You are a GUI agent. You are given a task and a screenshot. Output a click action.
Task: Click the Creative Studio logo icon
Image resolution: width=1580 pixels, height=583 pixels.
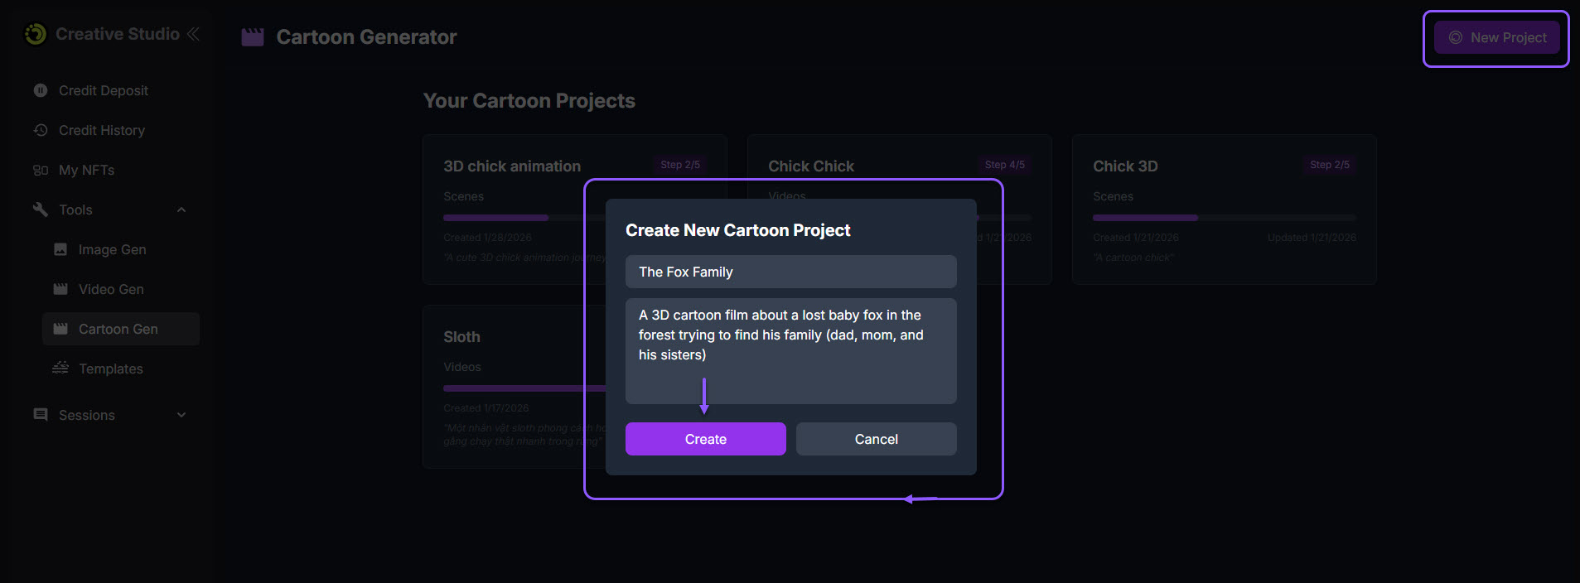tap(36, 34)
